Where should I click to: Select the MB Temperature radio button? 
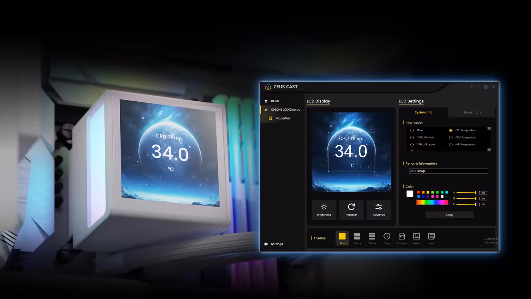point(451,145)
